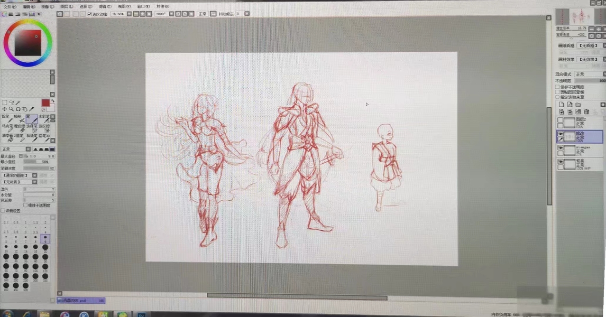Select the rotate view tool

pyautogui.click(x=18, y=109)
